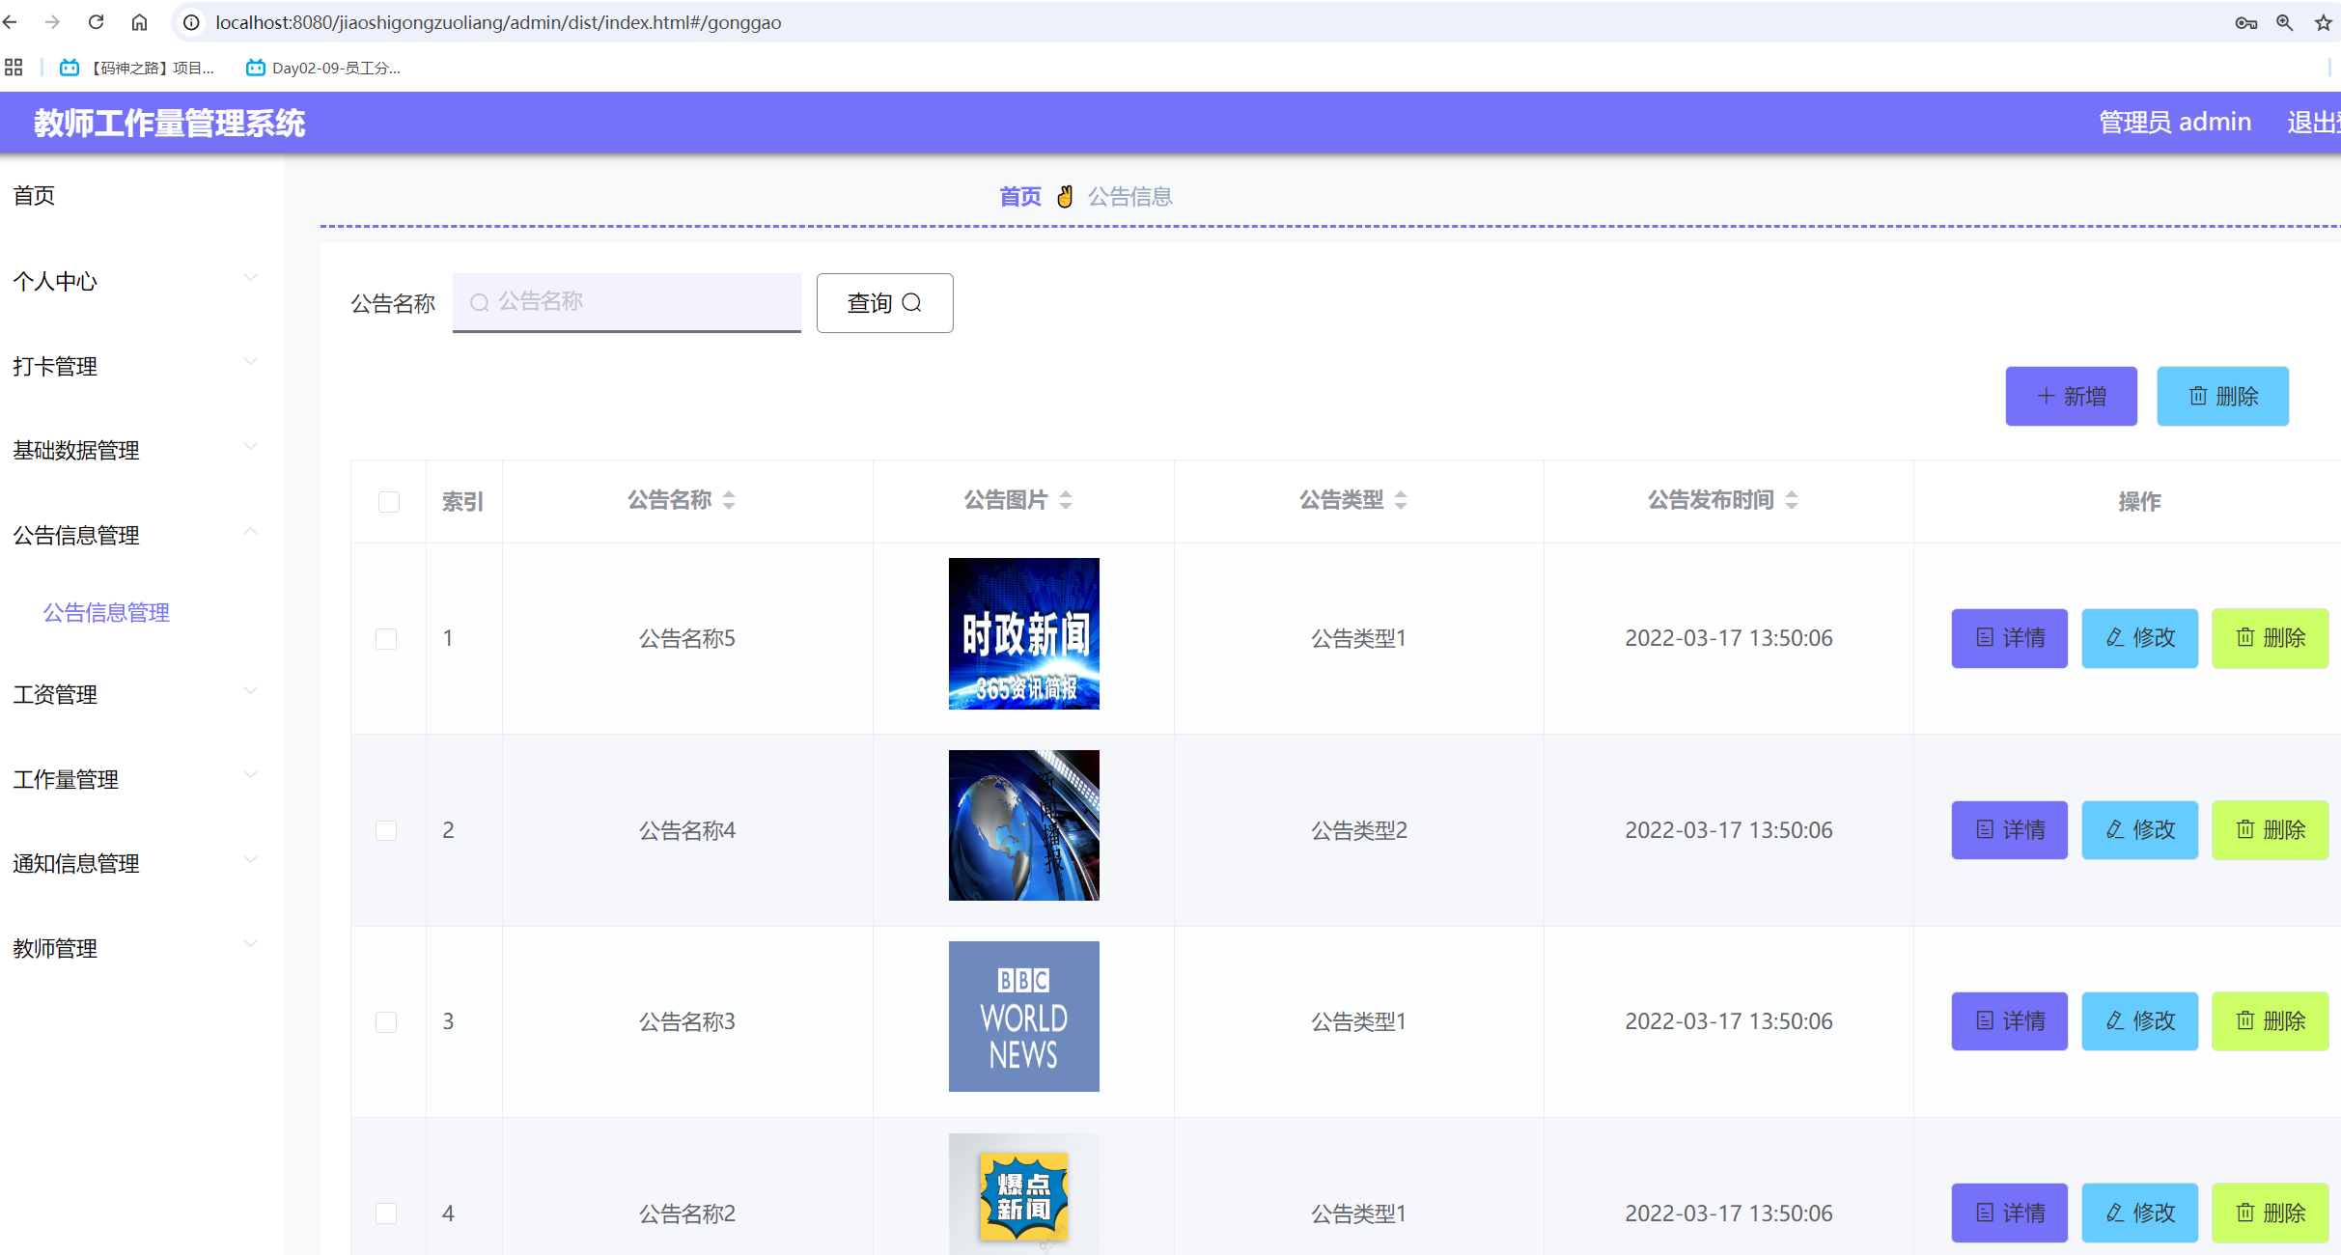Check the select-all checkbox in the table header
The image size is (2341, 1255).
click(388, 501)
